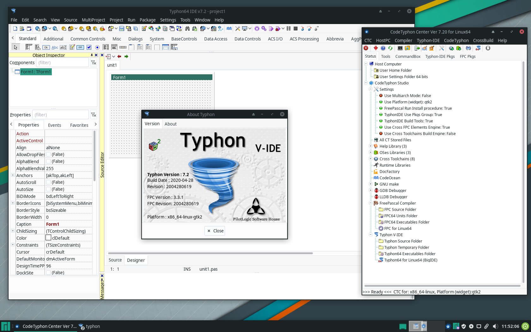The image size is (531, 332).
Task: Select Form1: TForm1 in component tree
Action: pos(36,72)
